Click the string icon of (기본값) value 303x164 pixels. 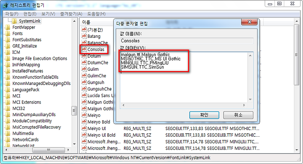[x=84, y=29]
